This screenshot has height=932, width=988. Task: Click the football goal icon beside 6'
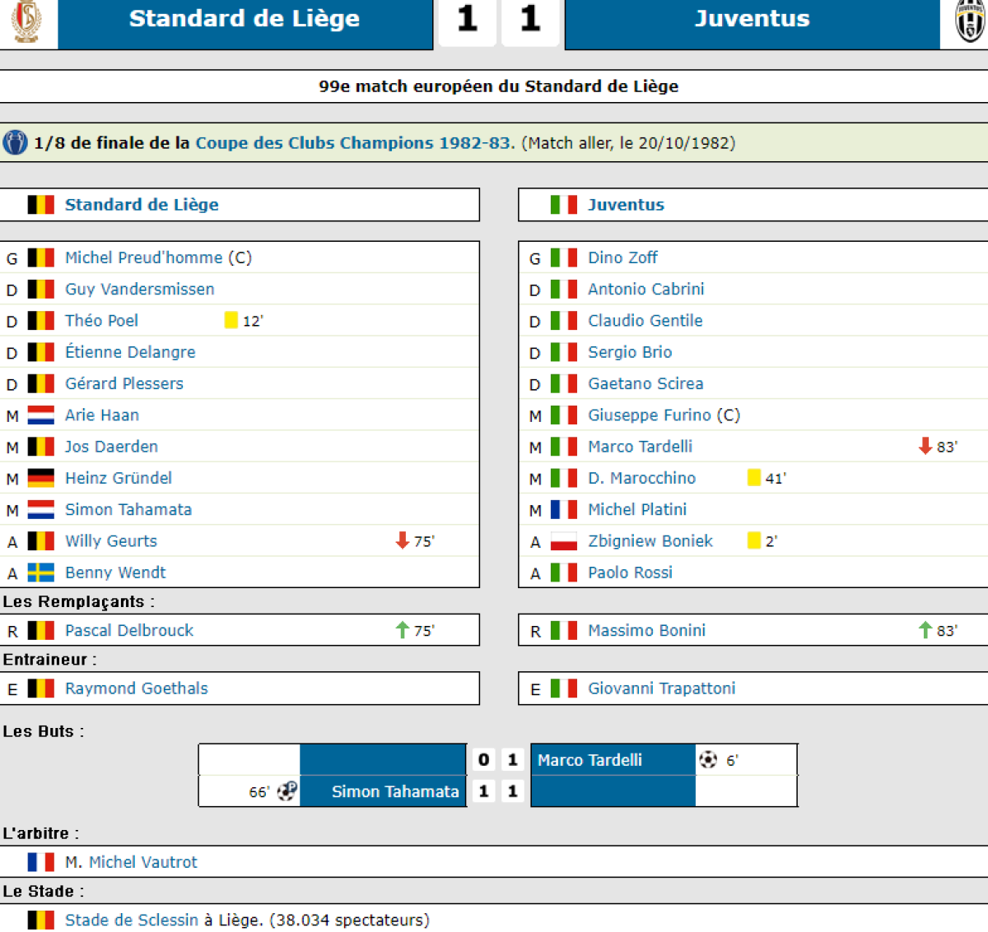[708, 760]
